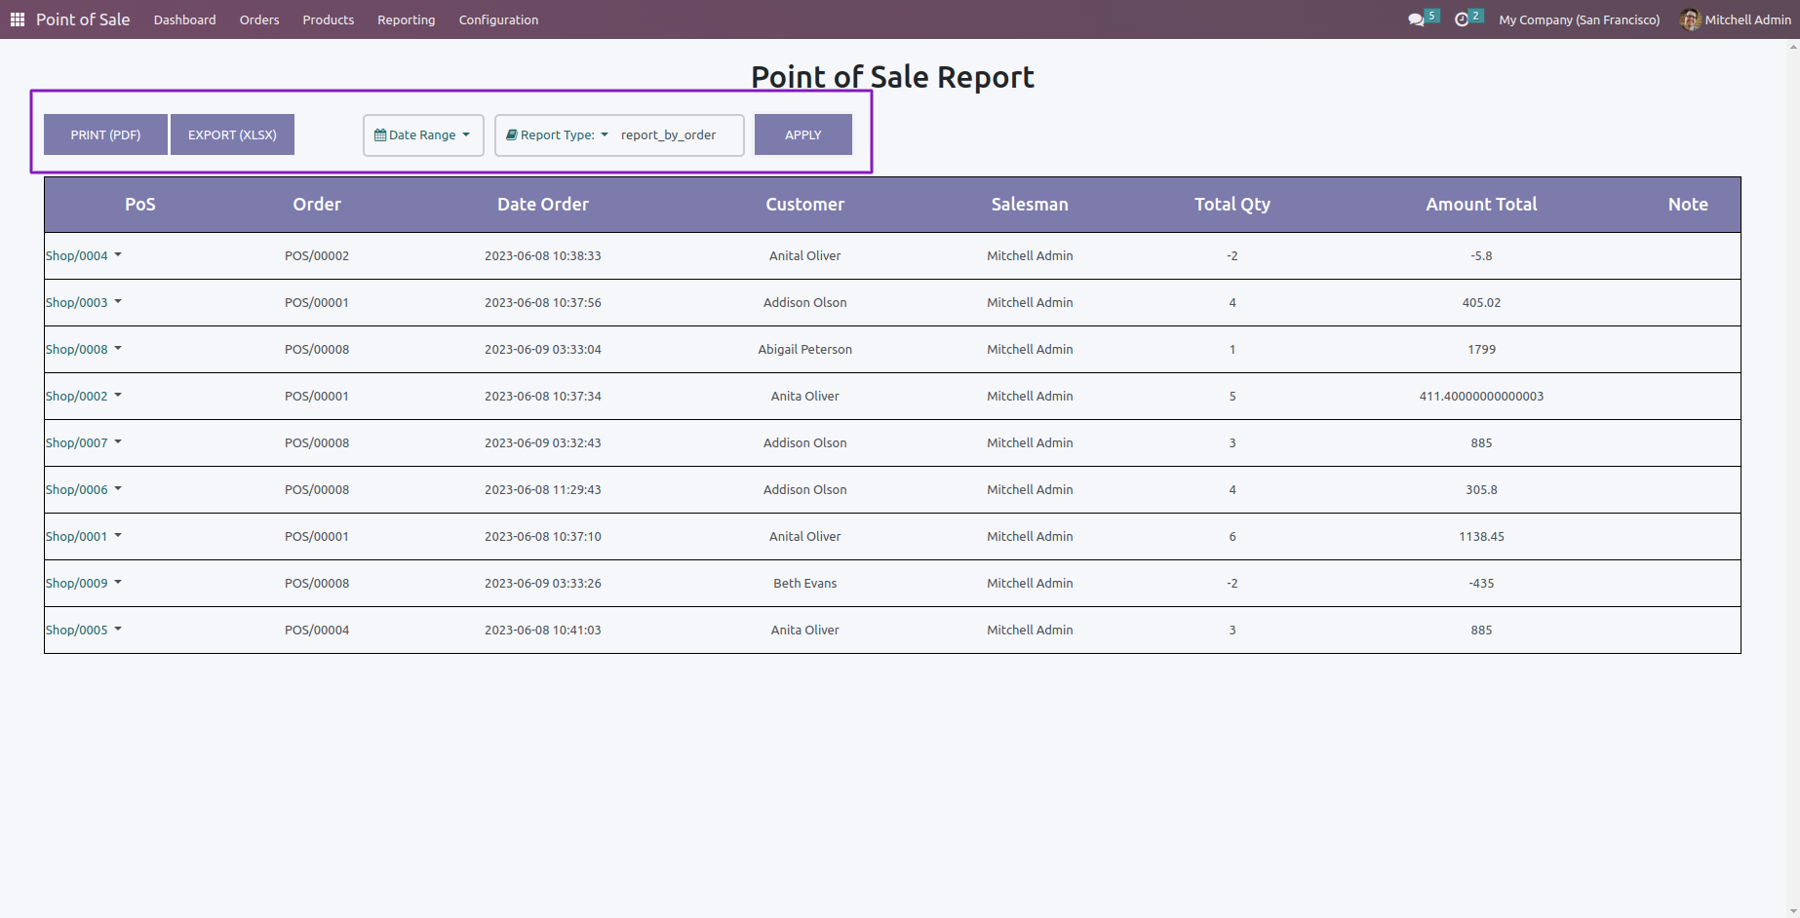Click Mitchell Admin user avatar
This screenshot has height=918, width=1800.
(x=1690, y=19)
